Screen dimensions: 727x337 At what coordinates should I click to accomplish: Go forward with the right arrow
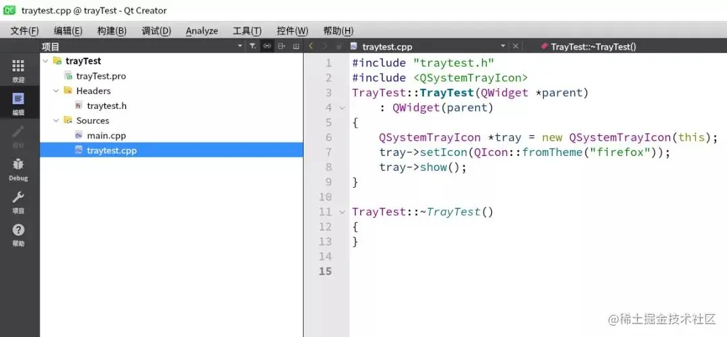(x=324, y=46)
